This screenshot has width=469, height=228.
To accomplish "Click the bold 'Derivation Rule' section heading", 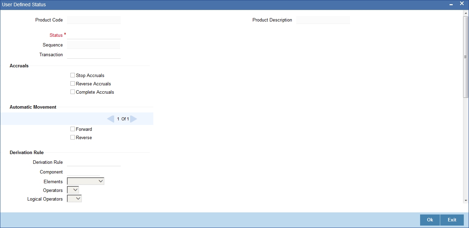I will 27,152.
